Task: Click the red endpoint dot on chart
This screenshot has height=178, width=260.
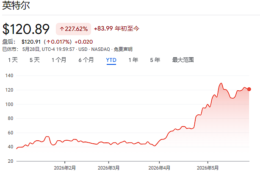Action: 249,89
